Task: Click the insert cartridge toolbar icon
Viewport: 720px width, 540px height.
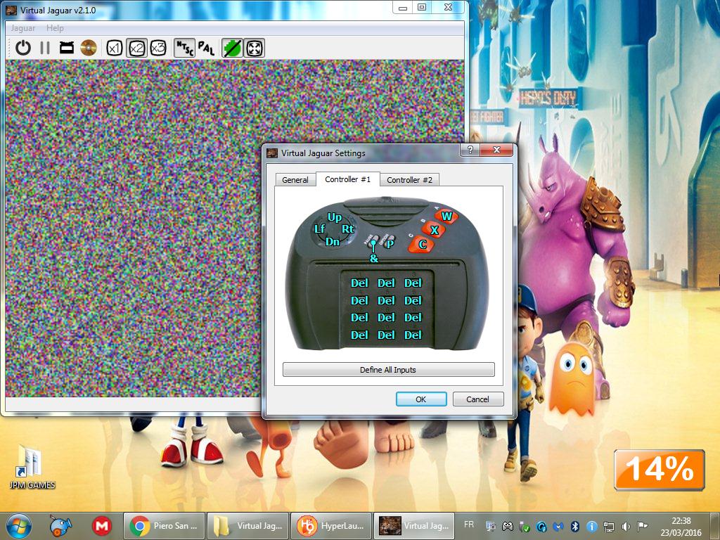Action: pyautogui.click(x=67, y=48)
